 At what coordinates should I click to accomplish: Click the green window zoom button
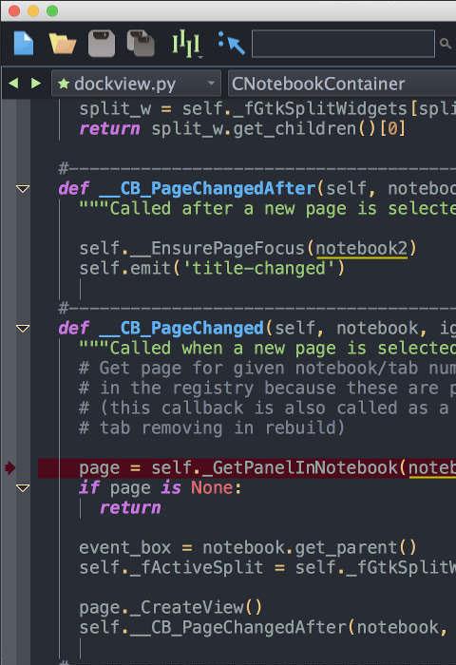click(x=52, y=10)
